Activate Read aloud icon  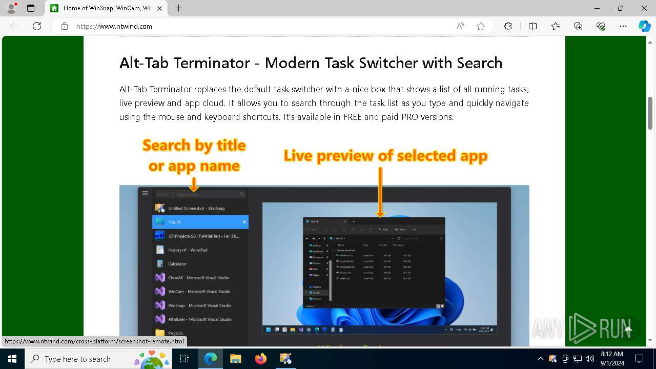click(x=460, y=26)
